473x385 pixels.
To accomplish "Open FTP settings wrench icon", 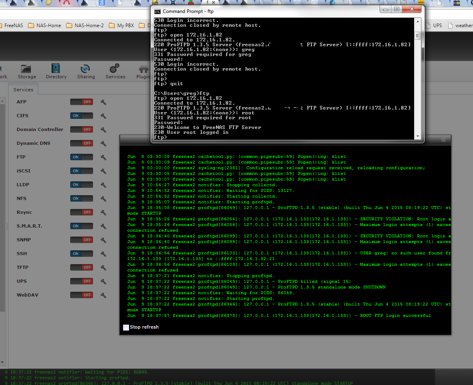I will coord(104,157).
